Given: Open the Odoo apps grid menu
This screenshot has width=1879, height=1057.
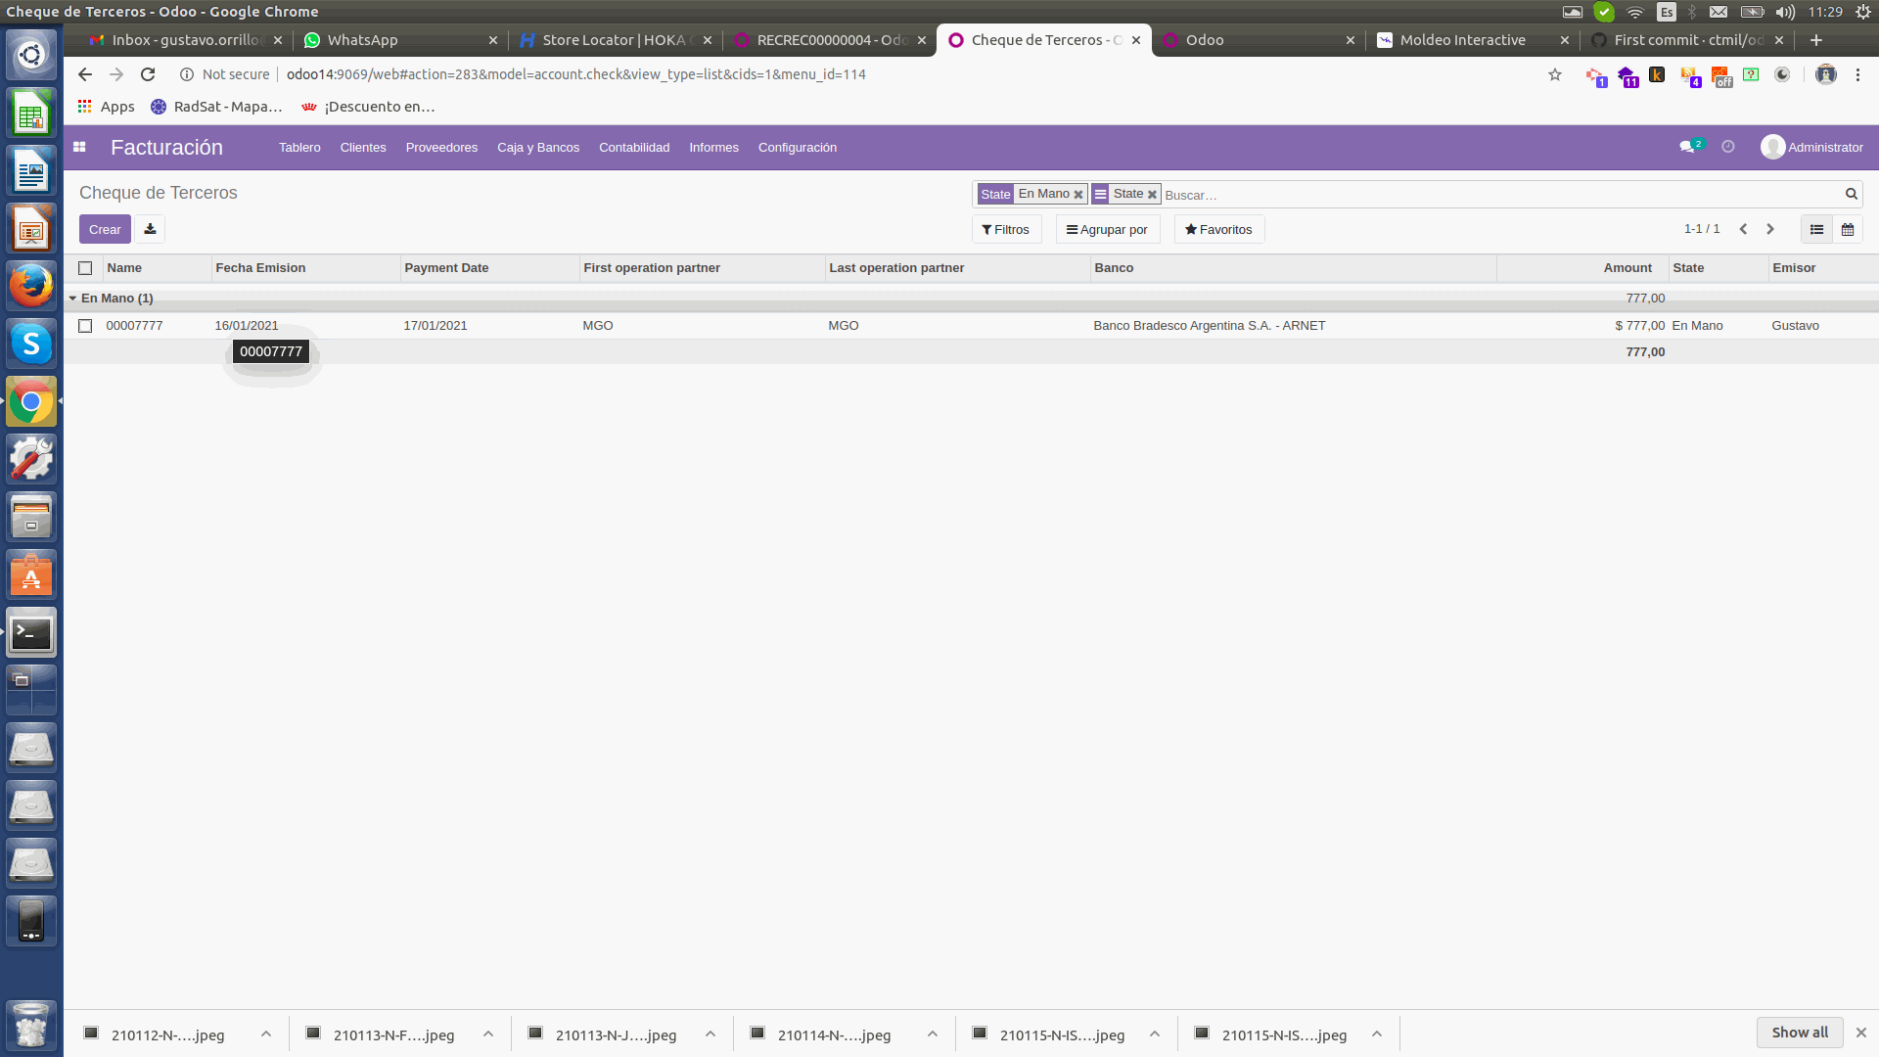Looking at the screenshot, I should point(79,147).
